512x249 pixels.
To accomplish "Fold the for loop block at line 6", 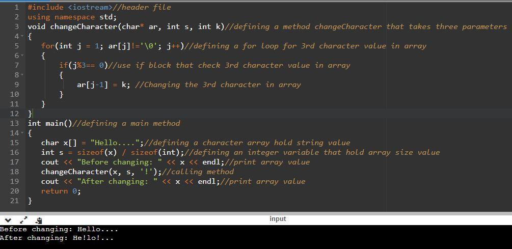I will coord(22,56).
